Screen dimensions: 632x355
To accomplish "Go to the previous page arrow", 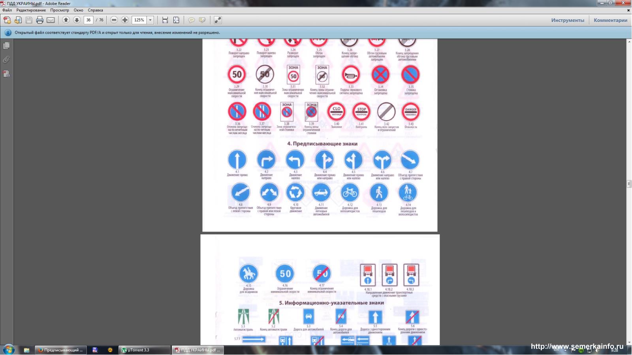I will point(66,20).
